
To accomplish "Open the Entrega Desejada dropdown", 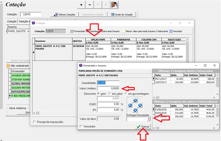I will click(x=149, y=119).
